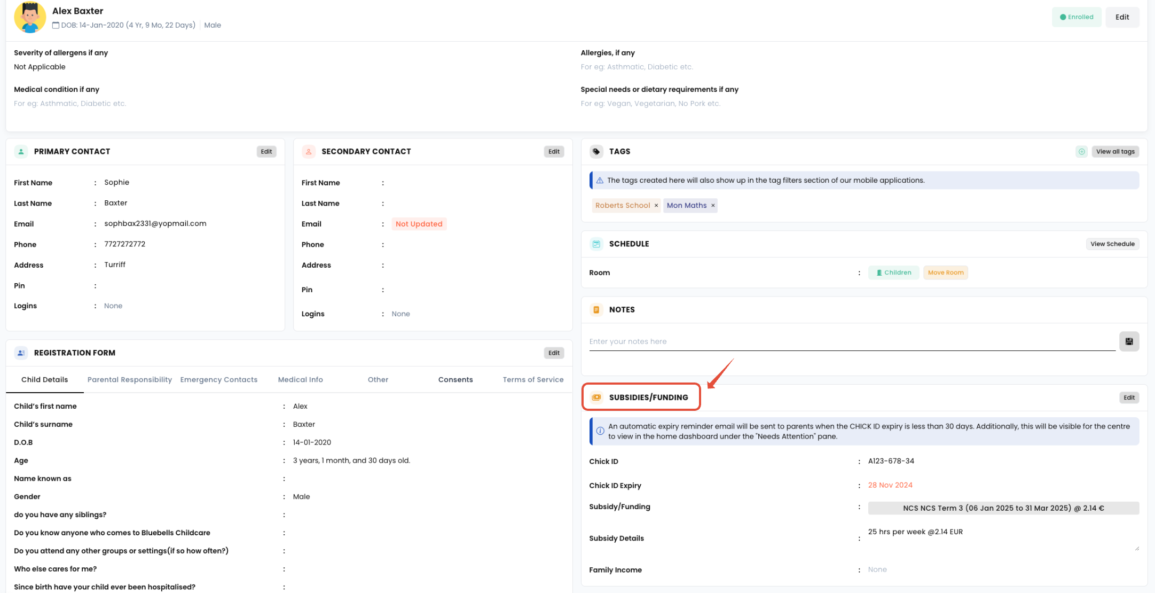
Task: Click the Tags section tag icon
Action: coord(596,152)
